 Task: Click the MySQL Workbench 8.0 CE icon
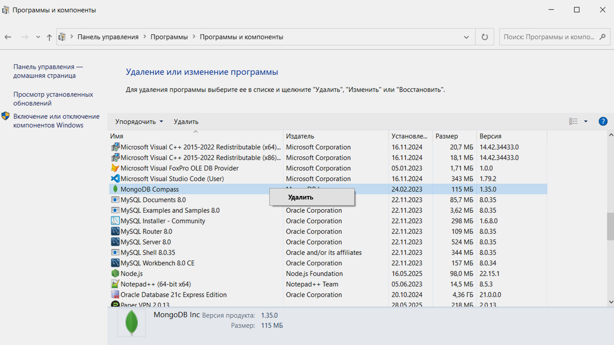click(115, 263)
